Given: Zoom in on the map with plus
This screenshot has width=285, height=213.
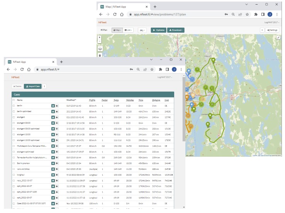Looking at the screenshot, I should (x=99, y=37).
